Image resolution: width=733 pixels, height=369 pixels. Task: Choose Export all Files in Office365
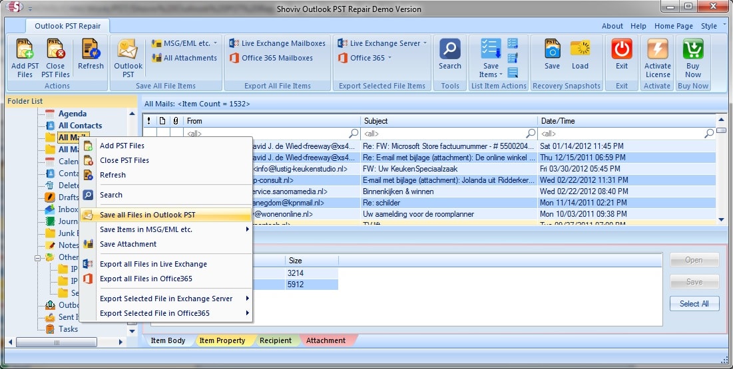pyautogui.click(x=166, y=279)
